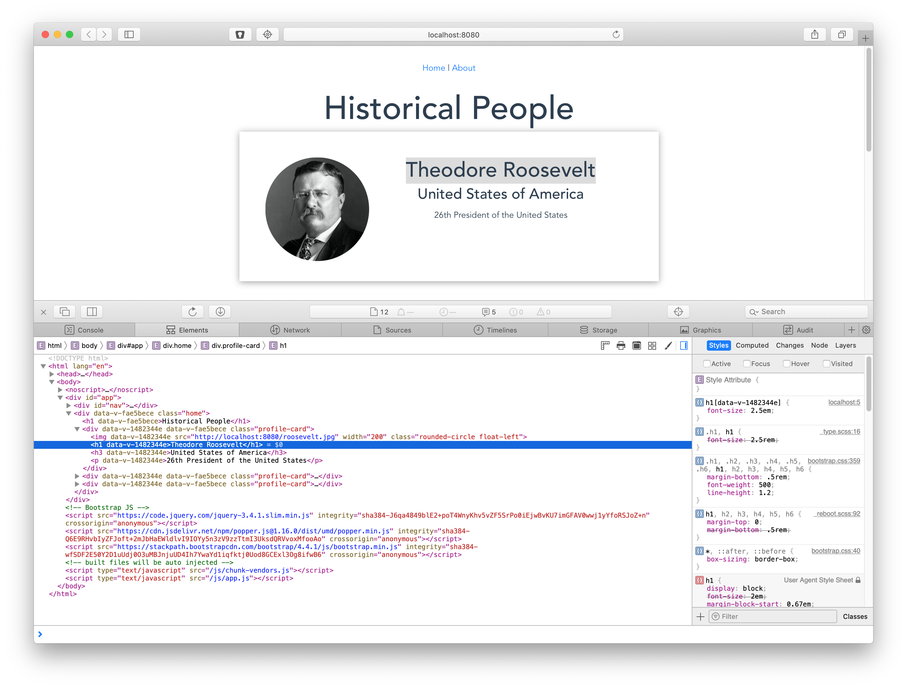Enable the Hover pseudo-class checkbox

click(x=786, y=364)
